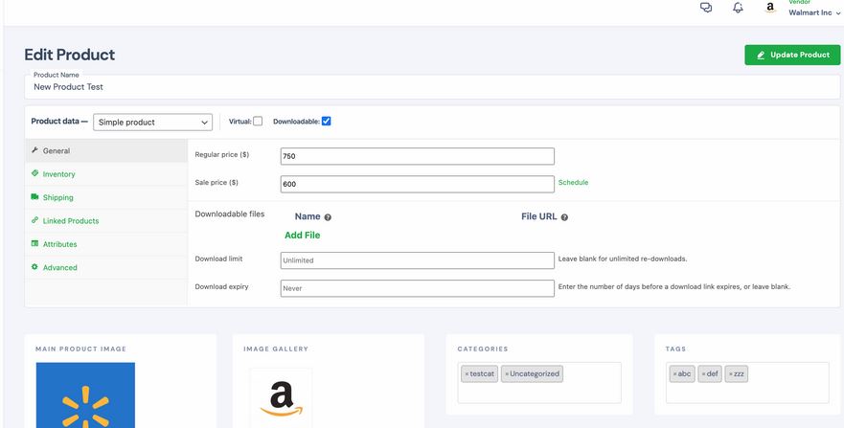Click the Walmart main product image
The width and height of the screenshot is (844, 428).
coord(85,395)
